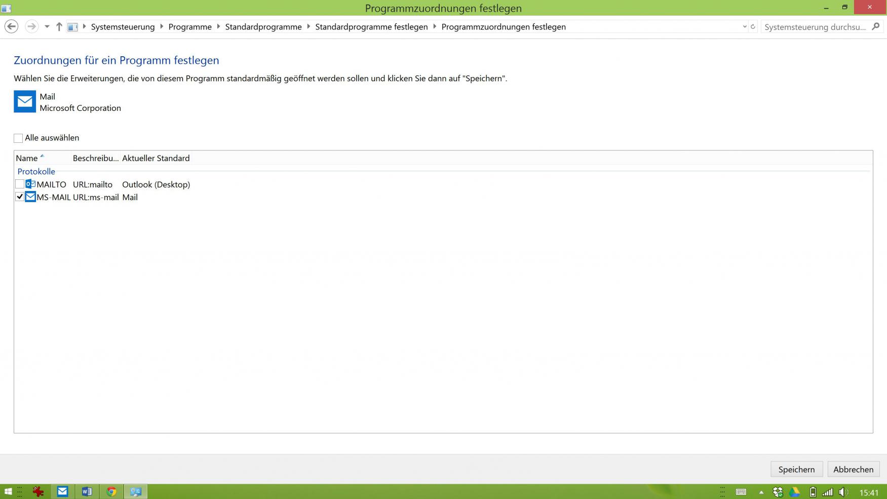
Task: Click the Outlook icon next to MAILTO
Action: point(30,184)
